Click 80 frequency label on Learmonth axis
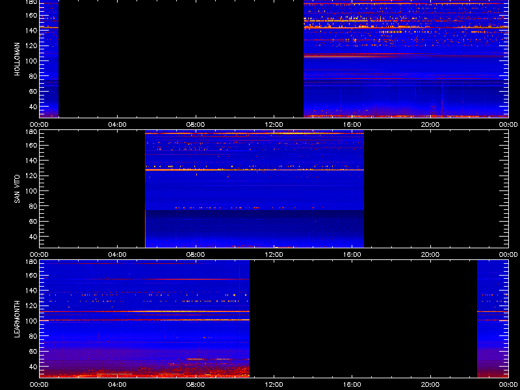The image size is (520, 390). [x=33, y=336]
